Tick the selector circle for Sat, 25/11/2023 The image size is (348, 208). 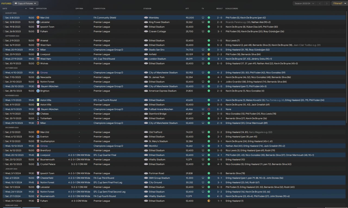(x=4, y=118)
